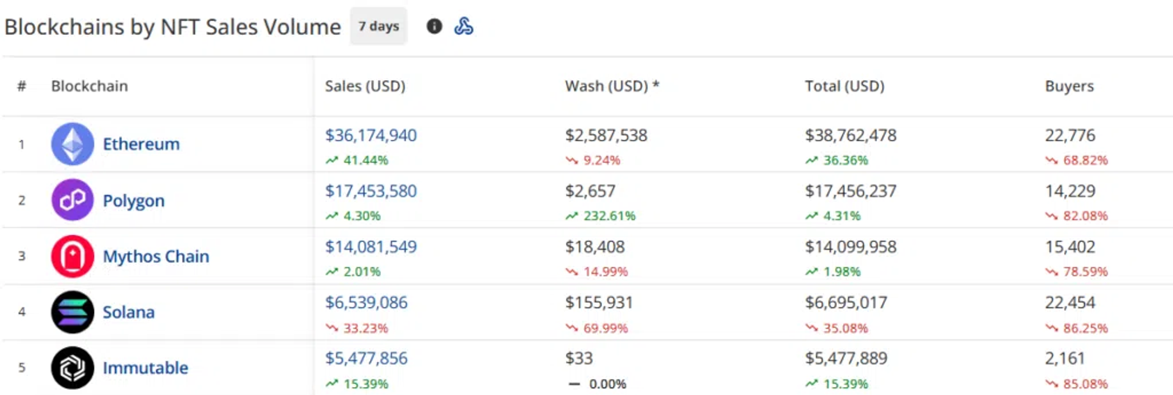The height and width of the screenshot is (395, 1173).
Task: Click Polygon total change 4.31%
Action: point(841,216)
